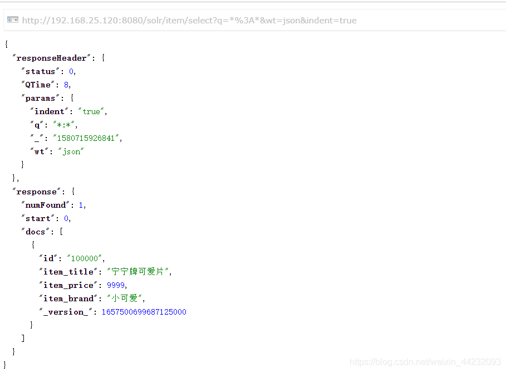The height and width of the screenshot is (372, 506).
Task: Click the item_title value 宁宁牌可爱片
Action: pyautogui.click(x=138, y=272)
